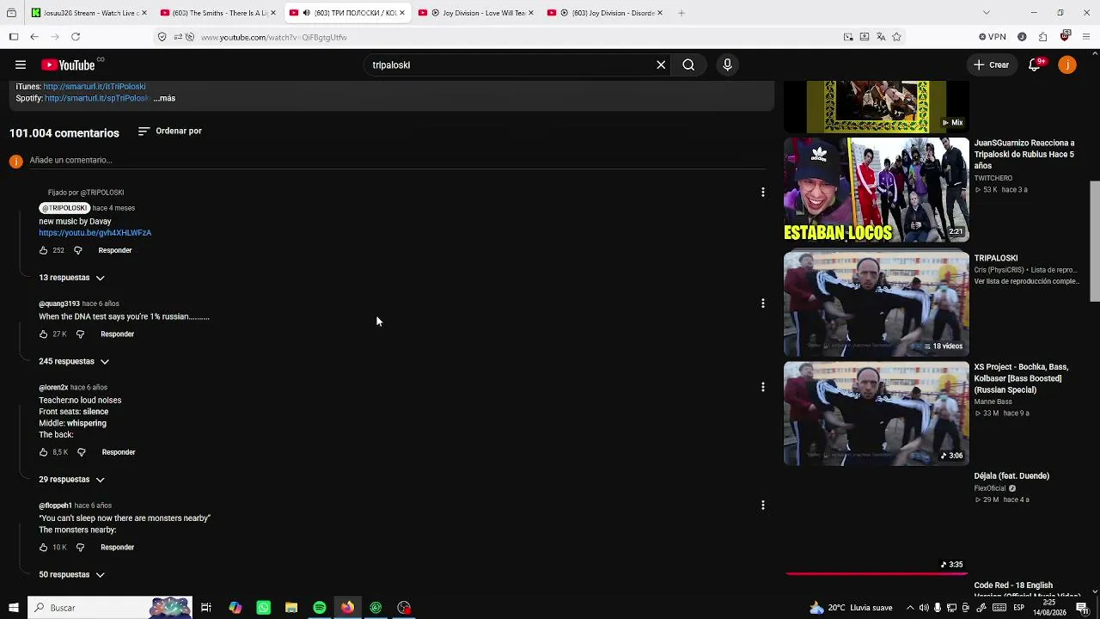
Task: Show hidden system tray icons
Action: (910, 608)
